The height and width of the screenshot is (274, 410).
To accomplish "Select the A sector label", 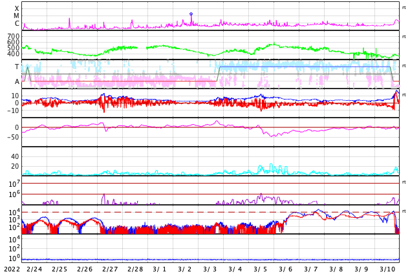I will [17, 82].
